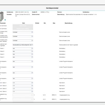Screen dimensions: 105x105
Task: Open Access Locks Data Storage dropdown
Action: click(x=23, y=32)
